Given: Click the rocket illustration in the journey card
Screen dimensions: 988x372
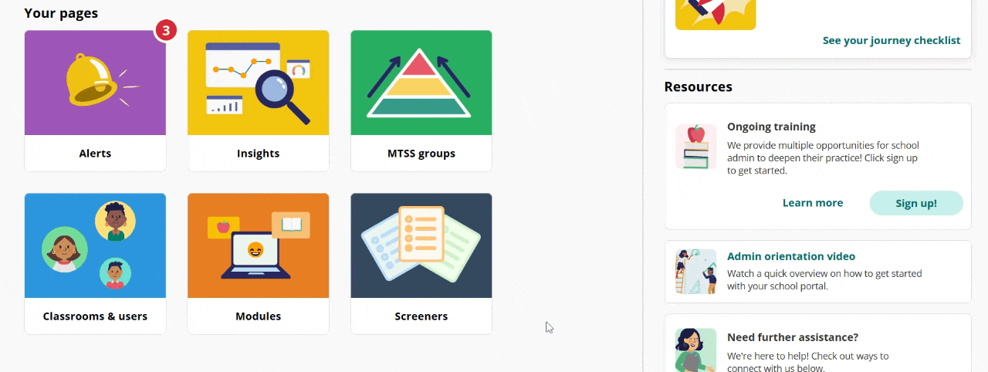Looking at the screenshot, I should [x=716, y=15].
